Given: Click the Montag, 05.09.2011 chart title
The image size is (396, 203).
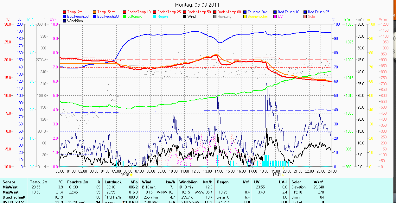Looking at the screenshot, I should click(x=197, y=5).
